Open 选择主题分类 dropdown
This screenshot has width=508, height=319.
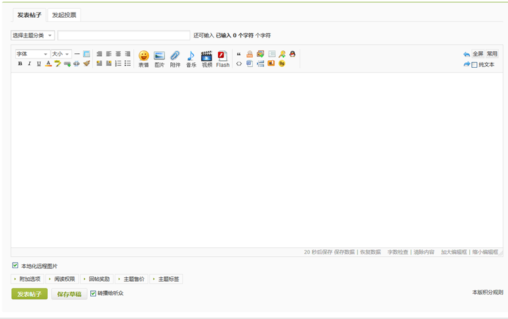[x=33, y=36]
